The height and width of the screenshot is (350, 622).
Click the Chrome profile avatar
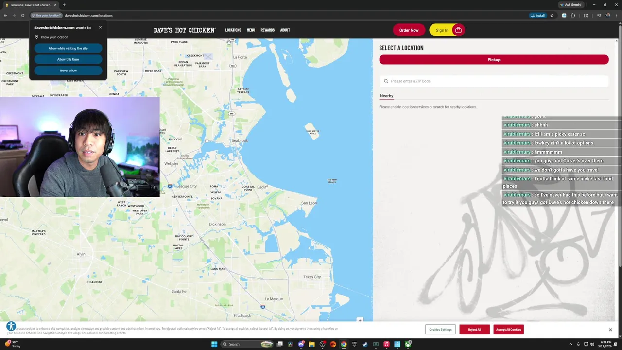pos(608,15)
